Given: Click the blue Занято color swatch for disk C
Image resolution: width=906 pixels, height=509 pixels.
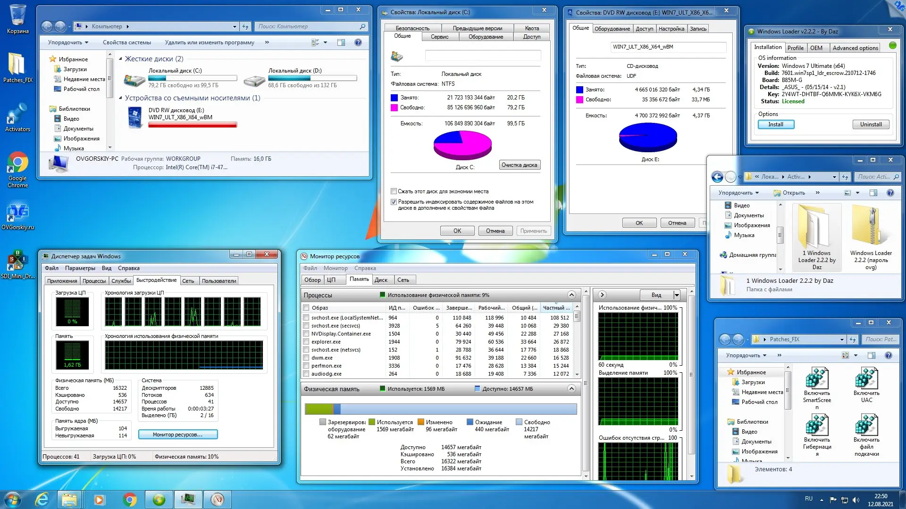Looking at the screenshot, I should (x=394, y=98).
